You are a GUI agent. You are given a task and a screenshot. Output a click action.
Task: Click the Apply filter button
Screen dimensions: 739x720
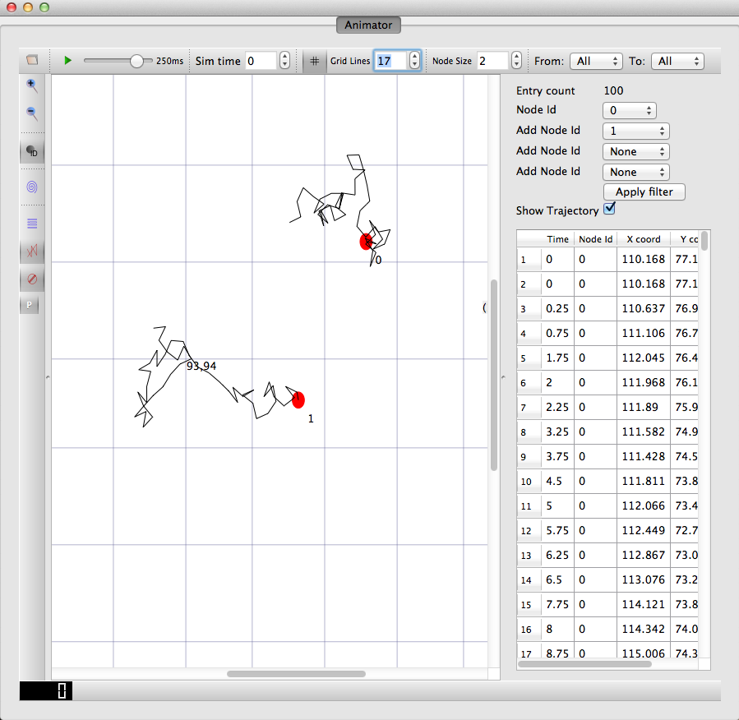click(644, 192)
